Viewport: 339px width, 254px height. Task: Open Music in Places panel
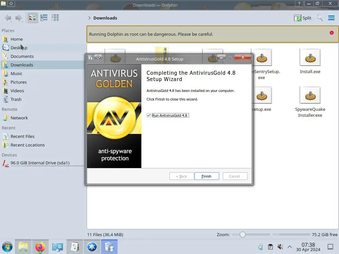(x=42, y=74)
